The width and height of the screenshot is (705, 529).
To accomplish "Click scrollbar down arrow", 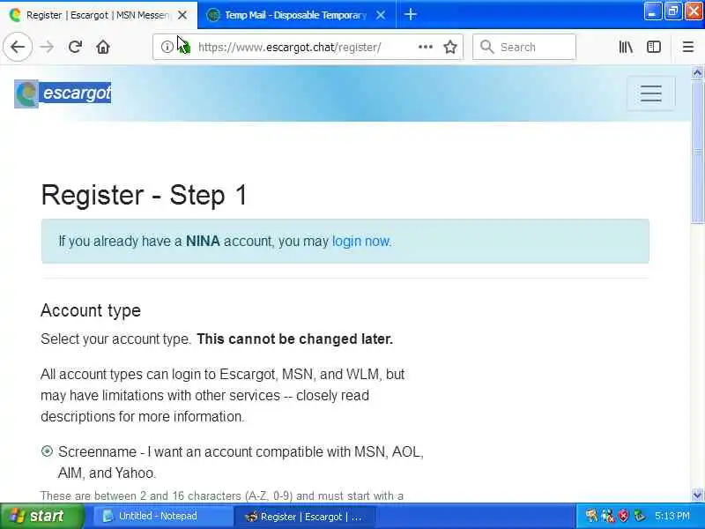I will 697,495.
